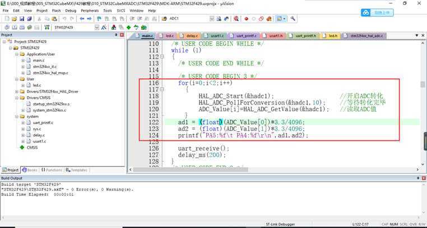Indent the selected lines

tap(132, 19)
